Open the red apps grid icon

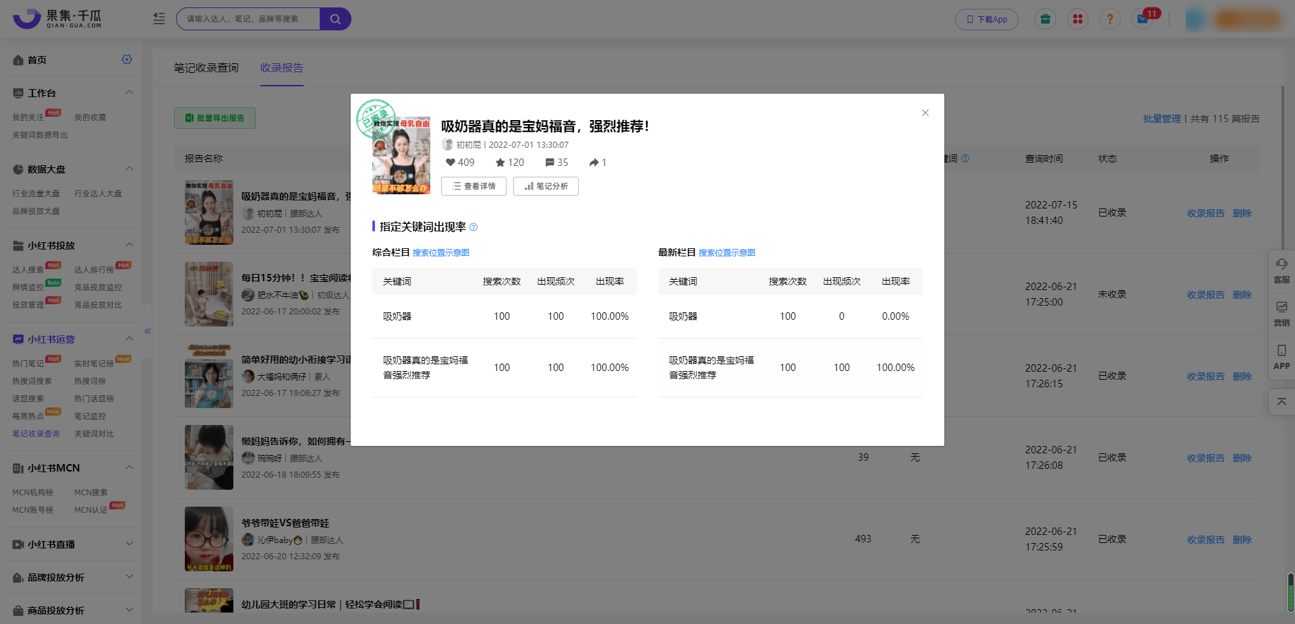1078,19
